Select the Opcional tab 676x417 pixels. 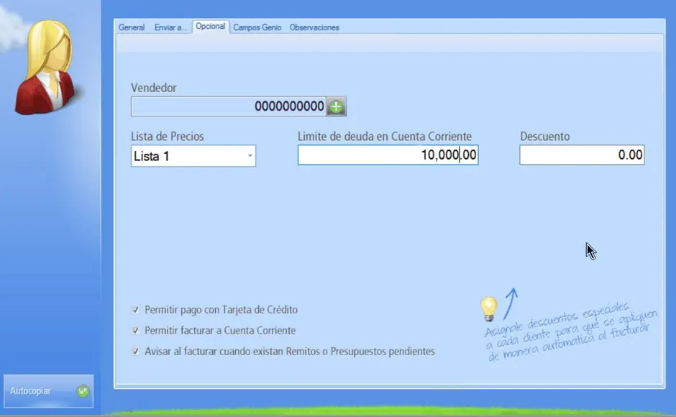[x=211, y=27]
